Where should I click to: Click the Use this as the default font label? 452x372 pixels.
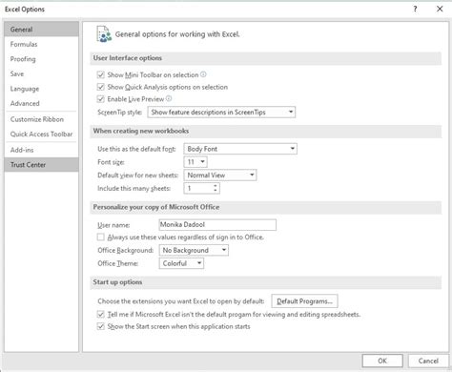(x=136, y=149)
